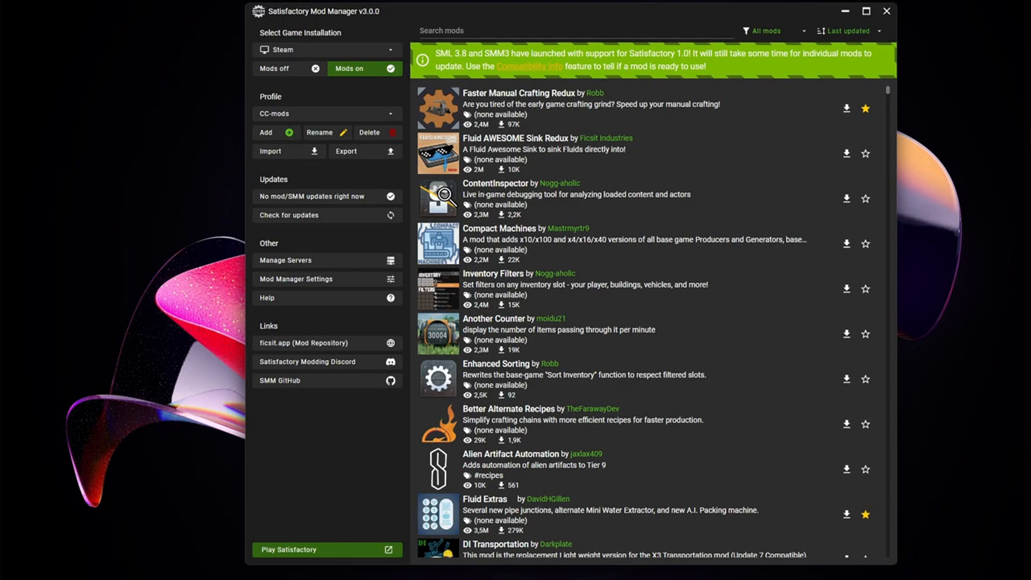This screenshot has width=1031, height=580.
Task: Favorite the Inventory Filters mod
Action: click(865, 289)
